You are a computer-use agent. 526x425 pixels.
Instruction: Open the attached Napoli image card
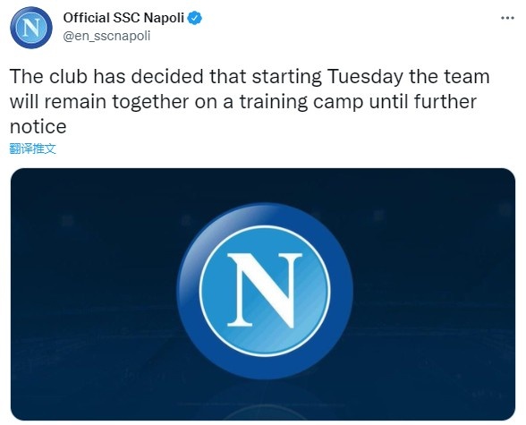pyautogui.click(x=263, y=294)
